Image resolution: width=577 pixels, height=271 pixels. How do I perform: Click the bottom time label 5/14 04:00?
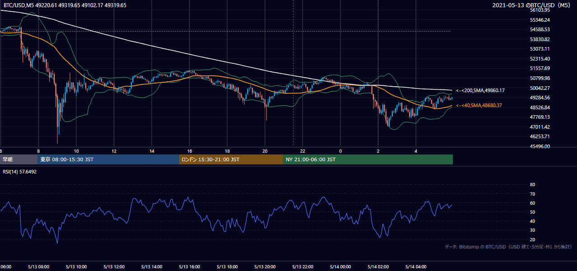(416, 266)
